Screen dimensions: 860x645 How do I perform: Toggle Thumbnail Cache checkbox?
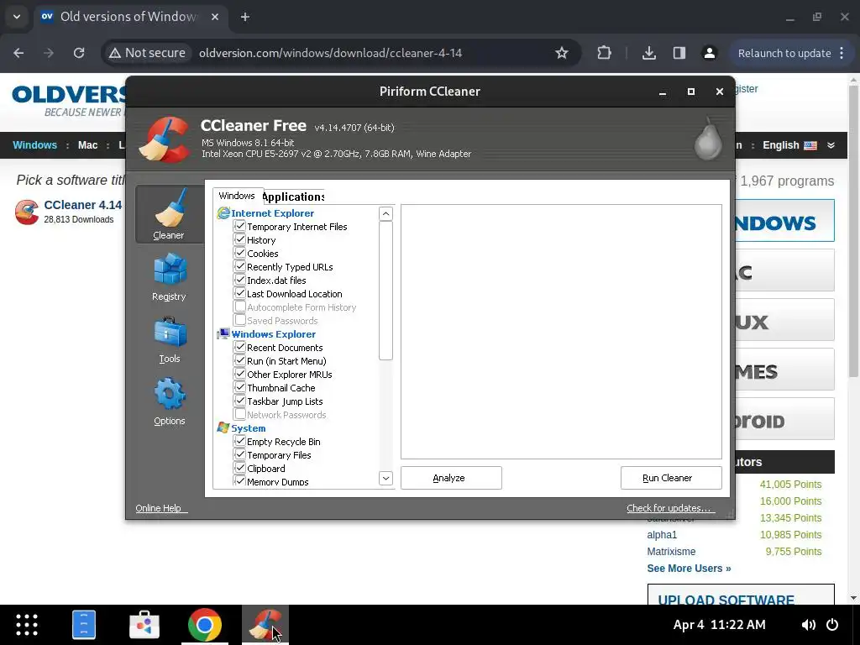coord(239,387)
